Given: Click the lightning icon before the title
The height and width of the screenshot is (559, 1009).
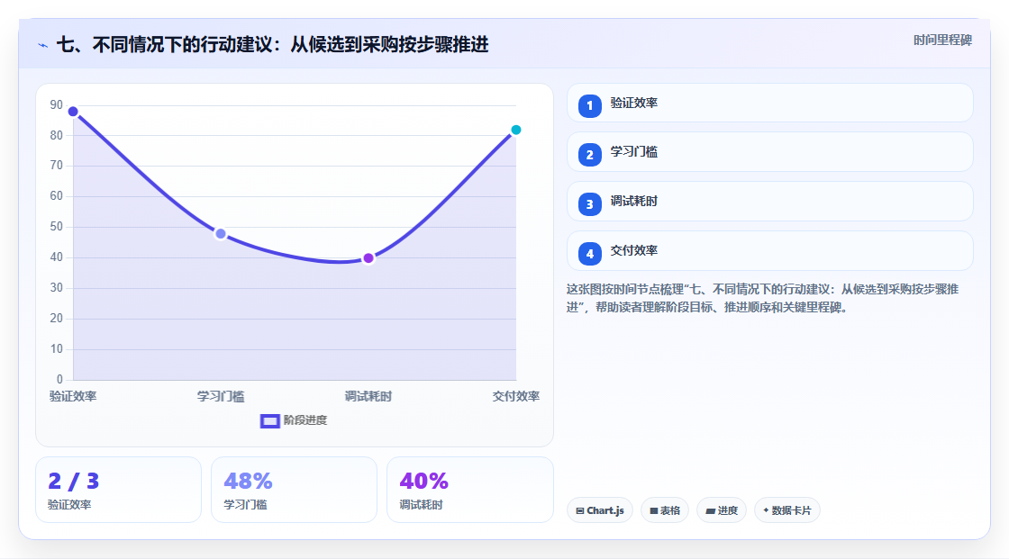Looking at the screenshot, I should (43, 45).
